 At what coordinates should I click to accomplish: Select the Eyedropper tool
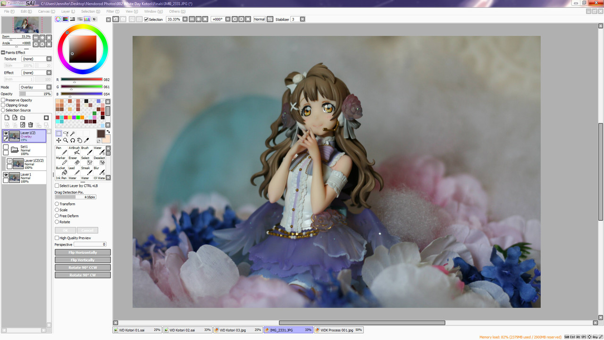87,140
